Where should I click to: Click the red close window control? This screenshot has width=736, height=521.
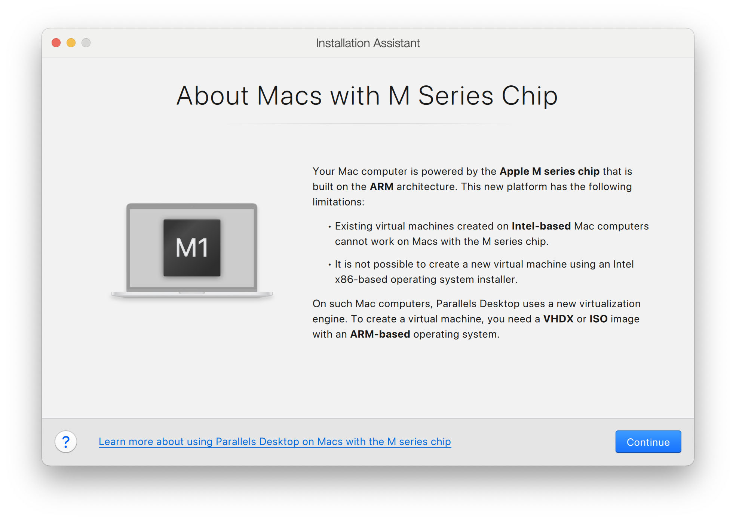click(x=56, y=43)
